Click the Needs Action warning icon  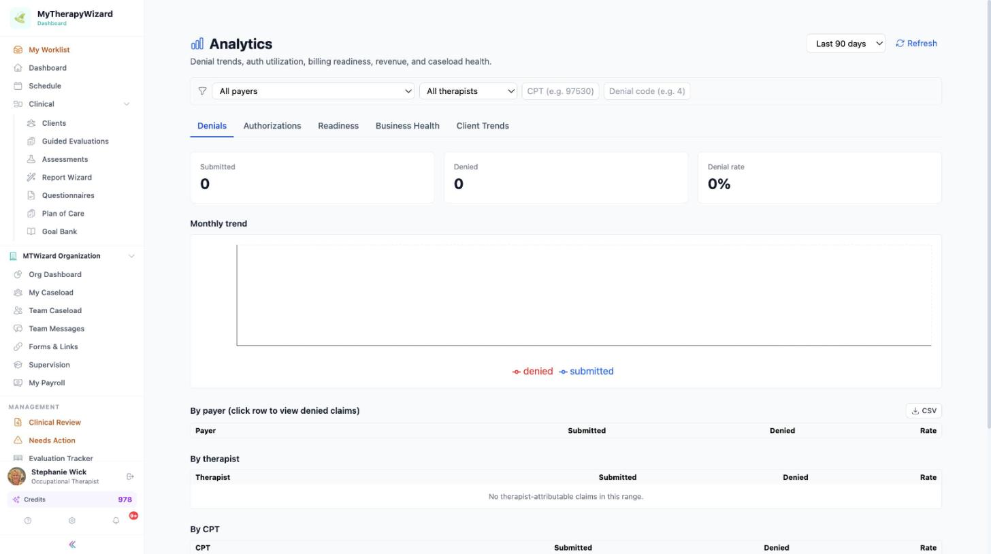(x=18, y=440)
